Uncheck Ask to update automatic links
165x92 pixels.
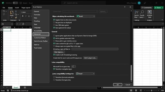[x=54, y=38]
